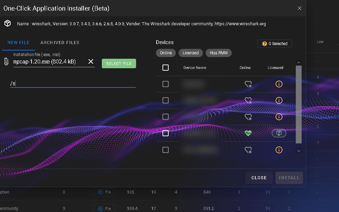Click the install arguments field containing /s

tap(73, 83)
